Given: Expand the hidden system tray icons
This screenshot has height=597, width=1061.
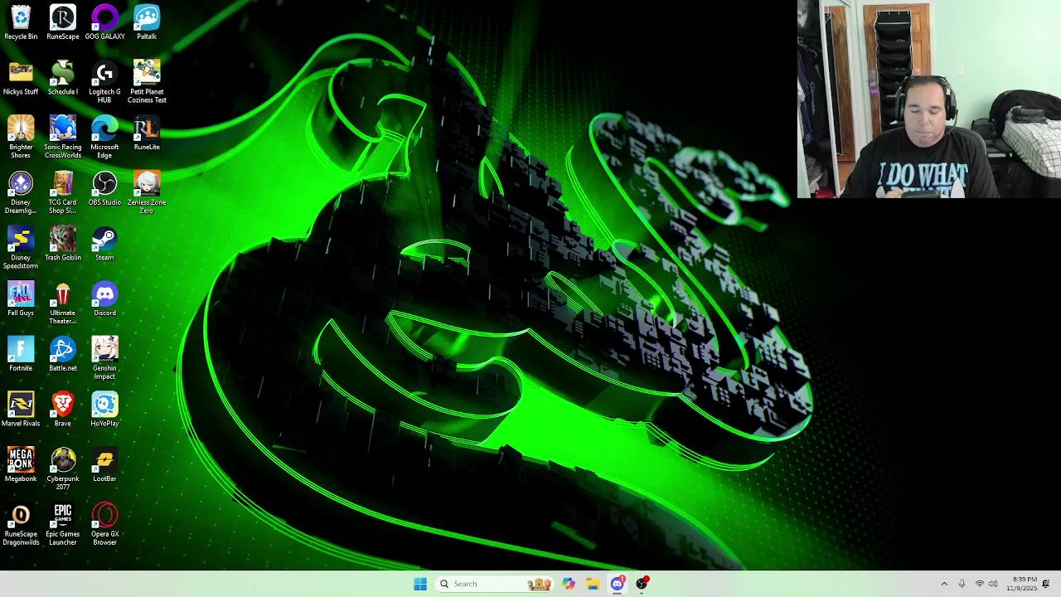Looking at the screenshot, I should coord(944,584).
